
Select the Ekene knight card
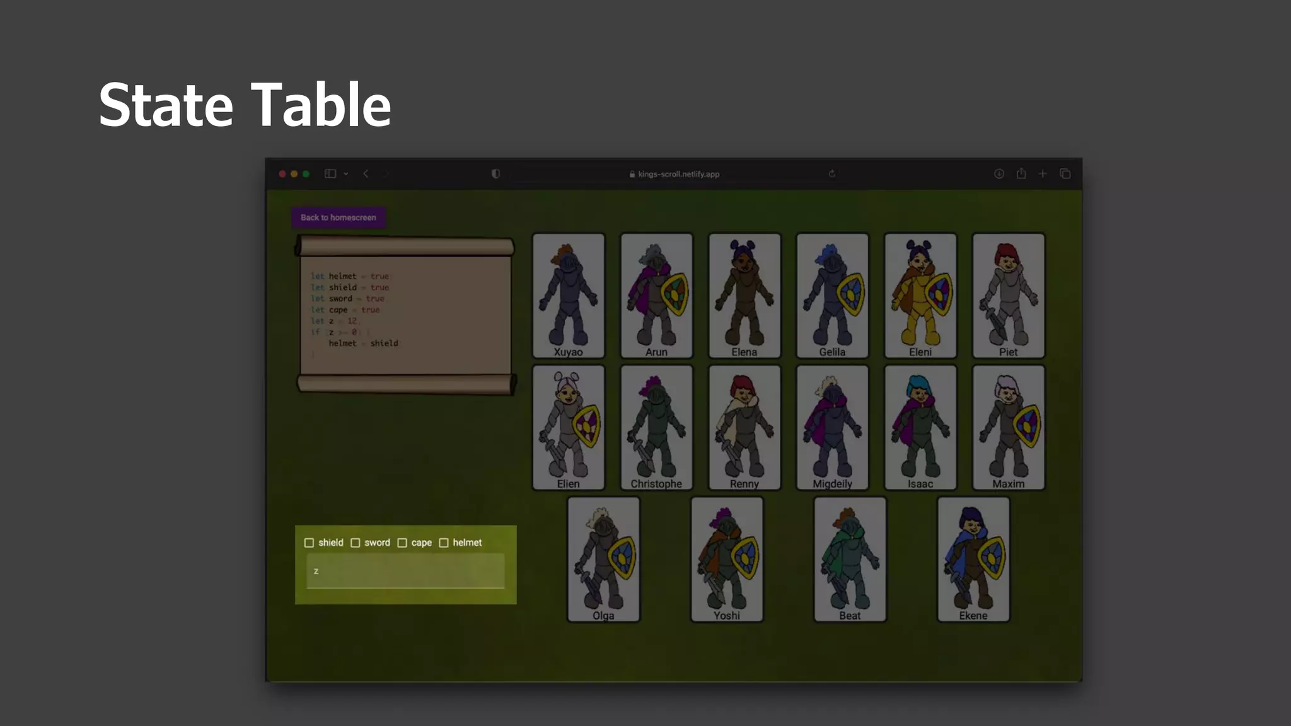[x=973, y=559]
